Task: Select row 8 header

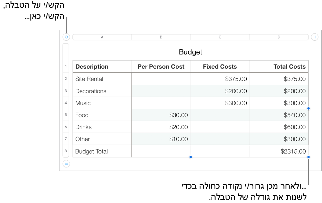Action: [66, 151]
